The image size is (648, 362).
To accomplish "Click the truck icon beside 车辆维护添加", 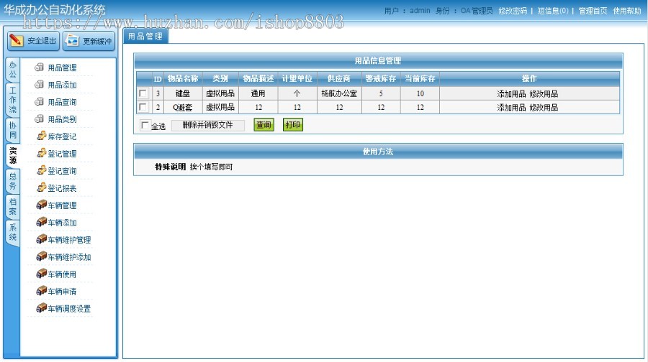I will click(x=41, y=257).
